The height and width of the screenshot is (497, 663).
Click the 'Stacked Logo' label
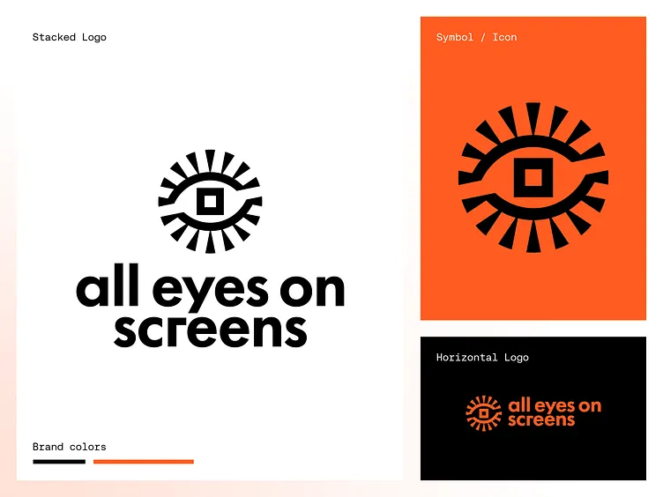[x=70, y=37]
